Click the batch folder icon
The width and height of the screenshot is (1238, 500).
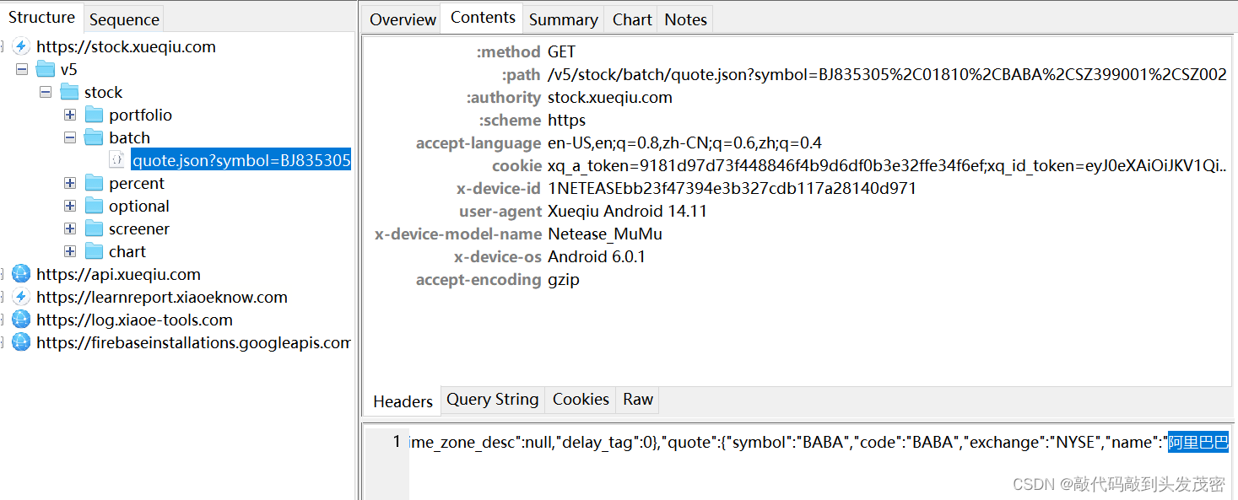(x=95, y=137)
